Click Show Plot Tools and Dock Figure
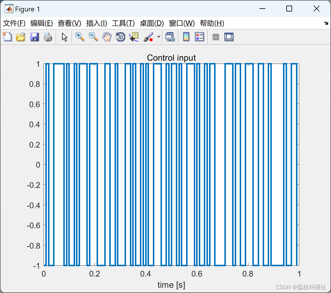 click(x=229, y=37)
